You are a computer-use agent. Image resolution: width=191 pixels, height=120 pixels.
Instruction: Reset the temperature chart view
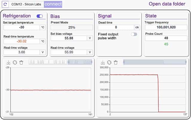click(x=15, y=62)
